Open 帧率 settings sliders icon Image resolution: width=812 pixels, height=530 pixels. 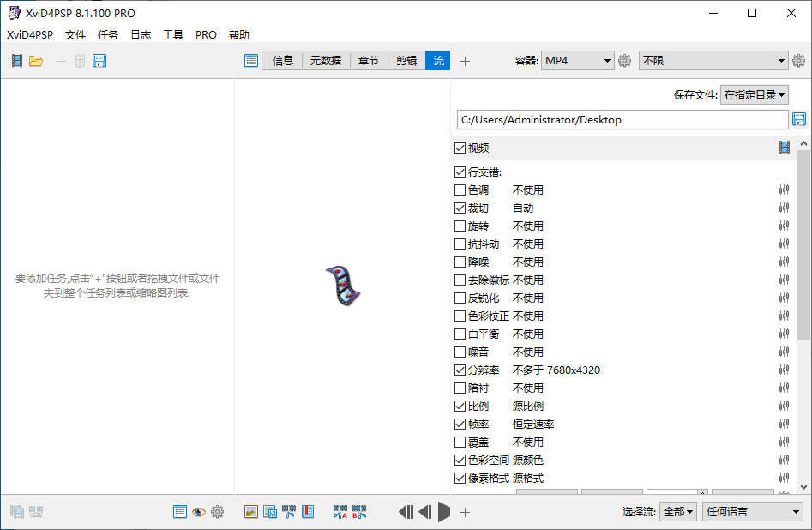[x=784, y=424]
